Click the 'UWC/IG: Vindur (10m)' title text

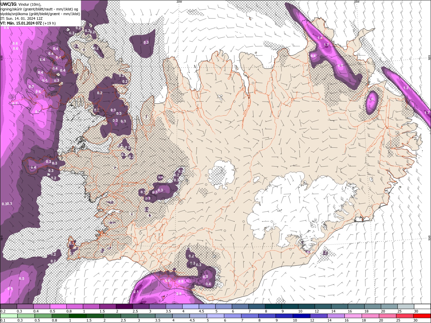click(21, 4)
